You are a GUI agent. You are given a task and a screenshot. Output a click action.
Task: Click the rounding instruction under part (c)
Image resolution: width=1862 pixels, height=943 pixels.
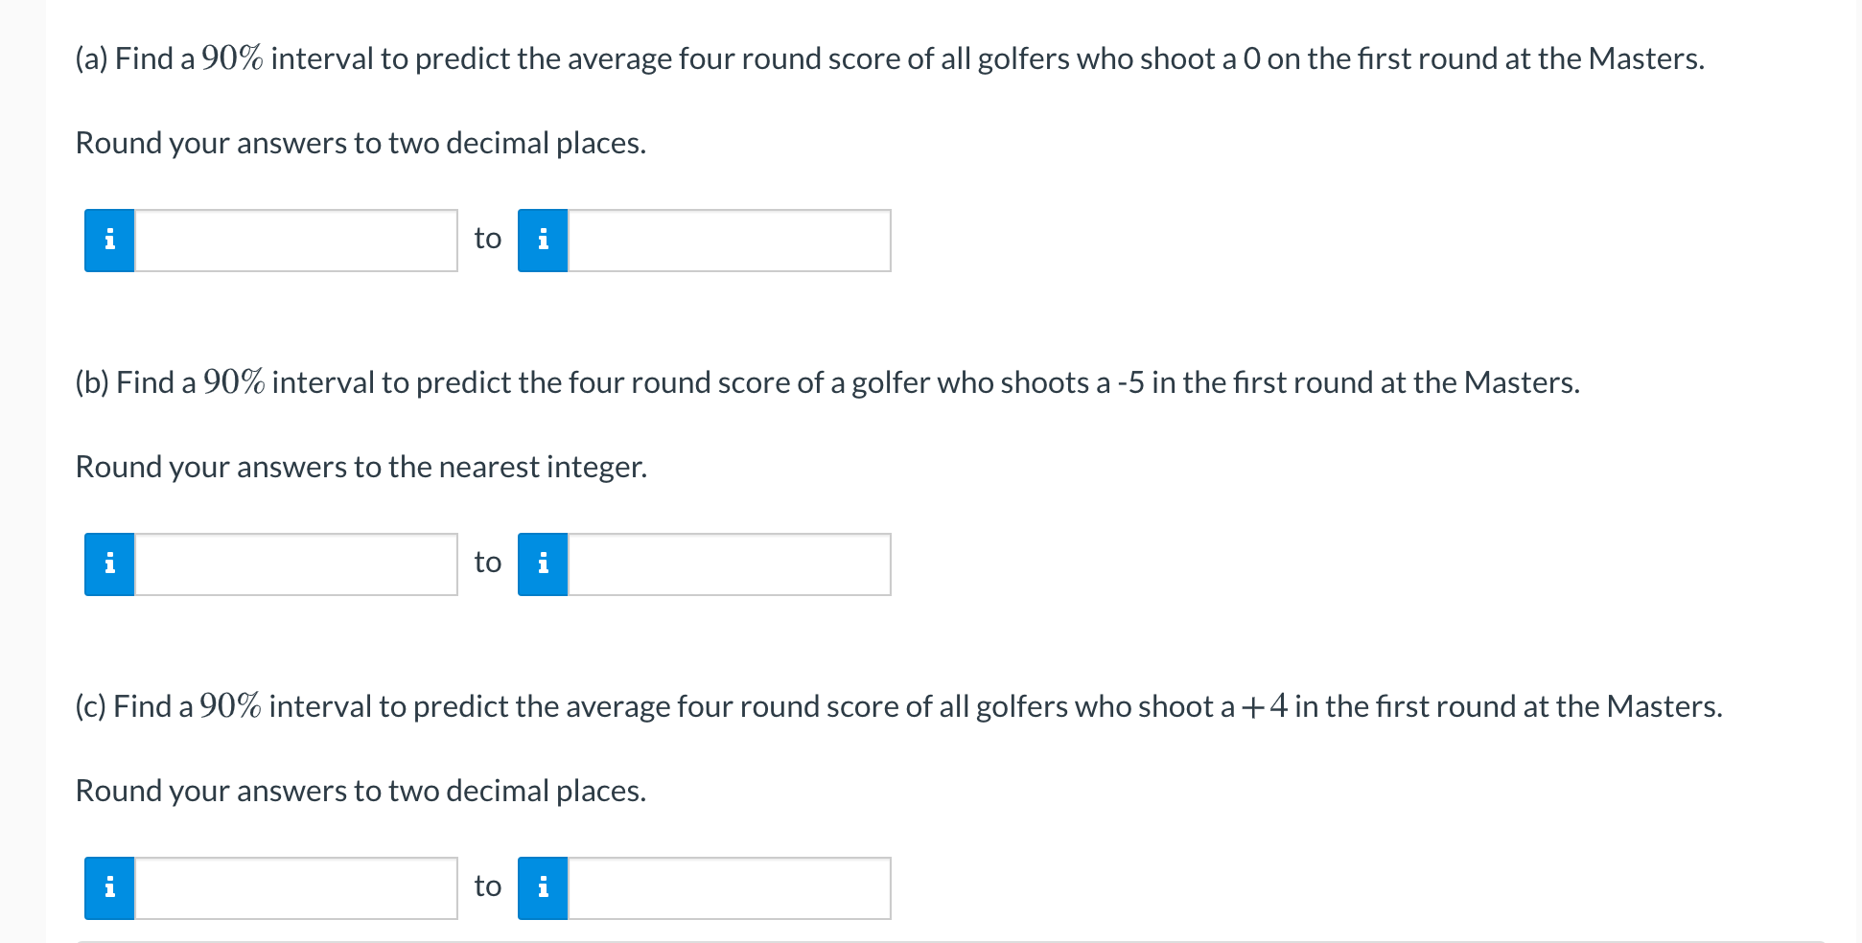(x=361, y=791)
